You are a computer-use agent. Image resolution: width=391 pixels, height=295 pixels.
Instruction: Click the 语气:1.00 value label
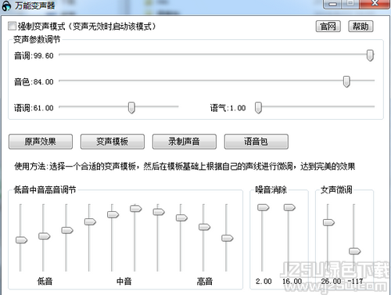tap(228, 108)
